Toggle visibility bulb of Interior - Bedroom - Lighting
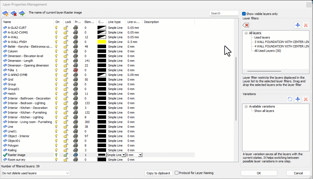 pos(56,103)
